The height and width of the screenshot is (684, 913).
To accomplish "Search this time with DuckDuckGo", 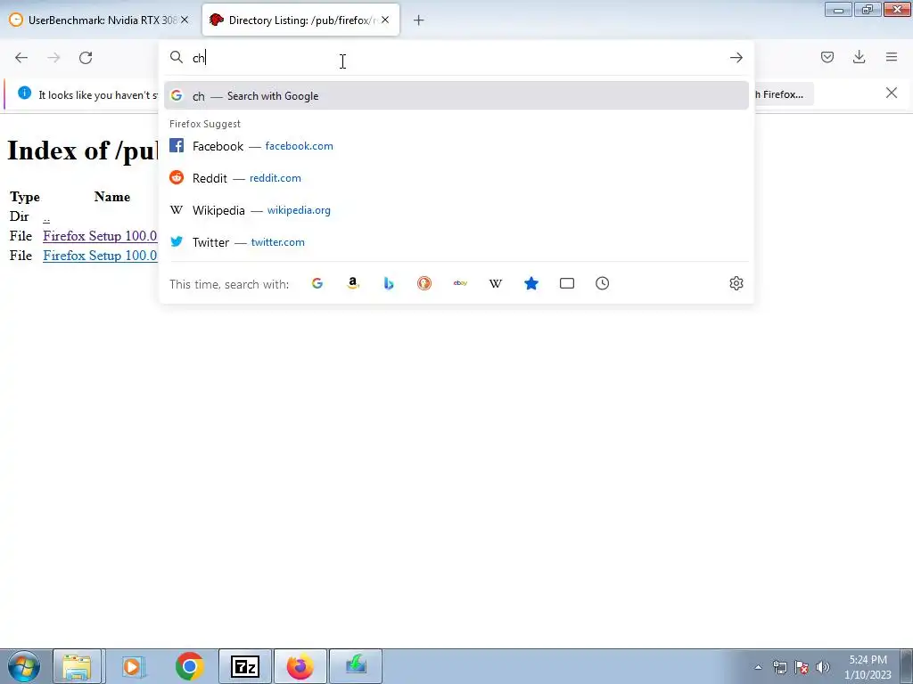I will click(x=424, y=283).
